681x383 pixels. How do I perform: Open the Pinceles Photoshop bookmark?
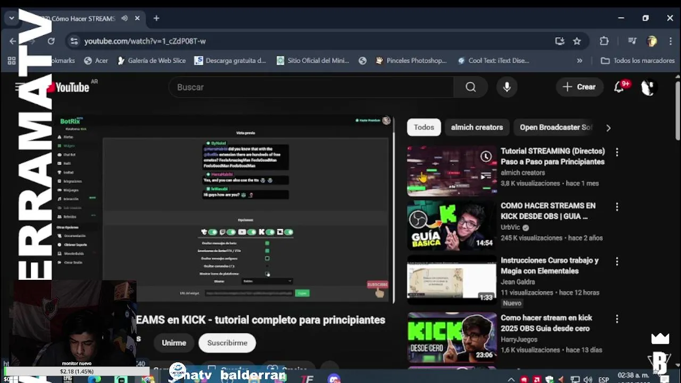pyautogui.click(x=411, y=61)
